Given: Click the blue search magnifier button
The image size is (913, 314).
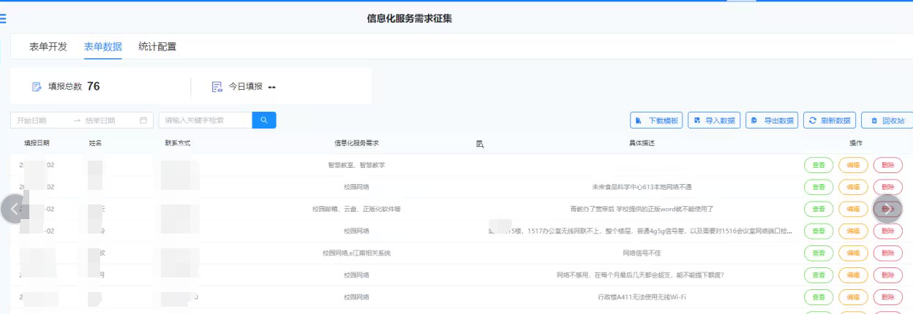Looking at the screenshot, I should tap(264, 120).
